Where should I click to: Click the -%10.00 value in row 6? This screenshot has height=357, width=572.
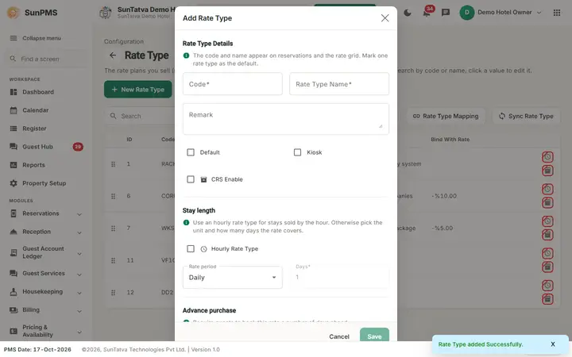pyautogui.click(x=443, y=196)
